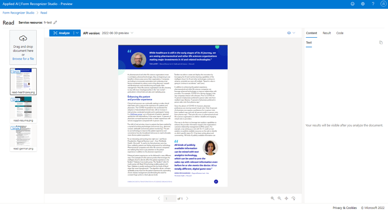Expand the Analyze split-button dropdown arrow
Image resolution: width=388 pixels, height=211 pixels.
77,33
